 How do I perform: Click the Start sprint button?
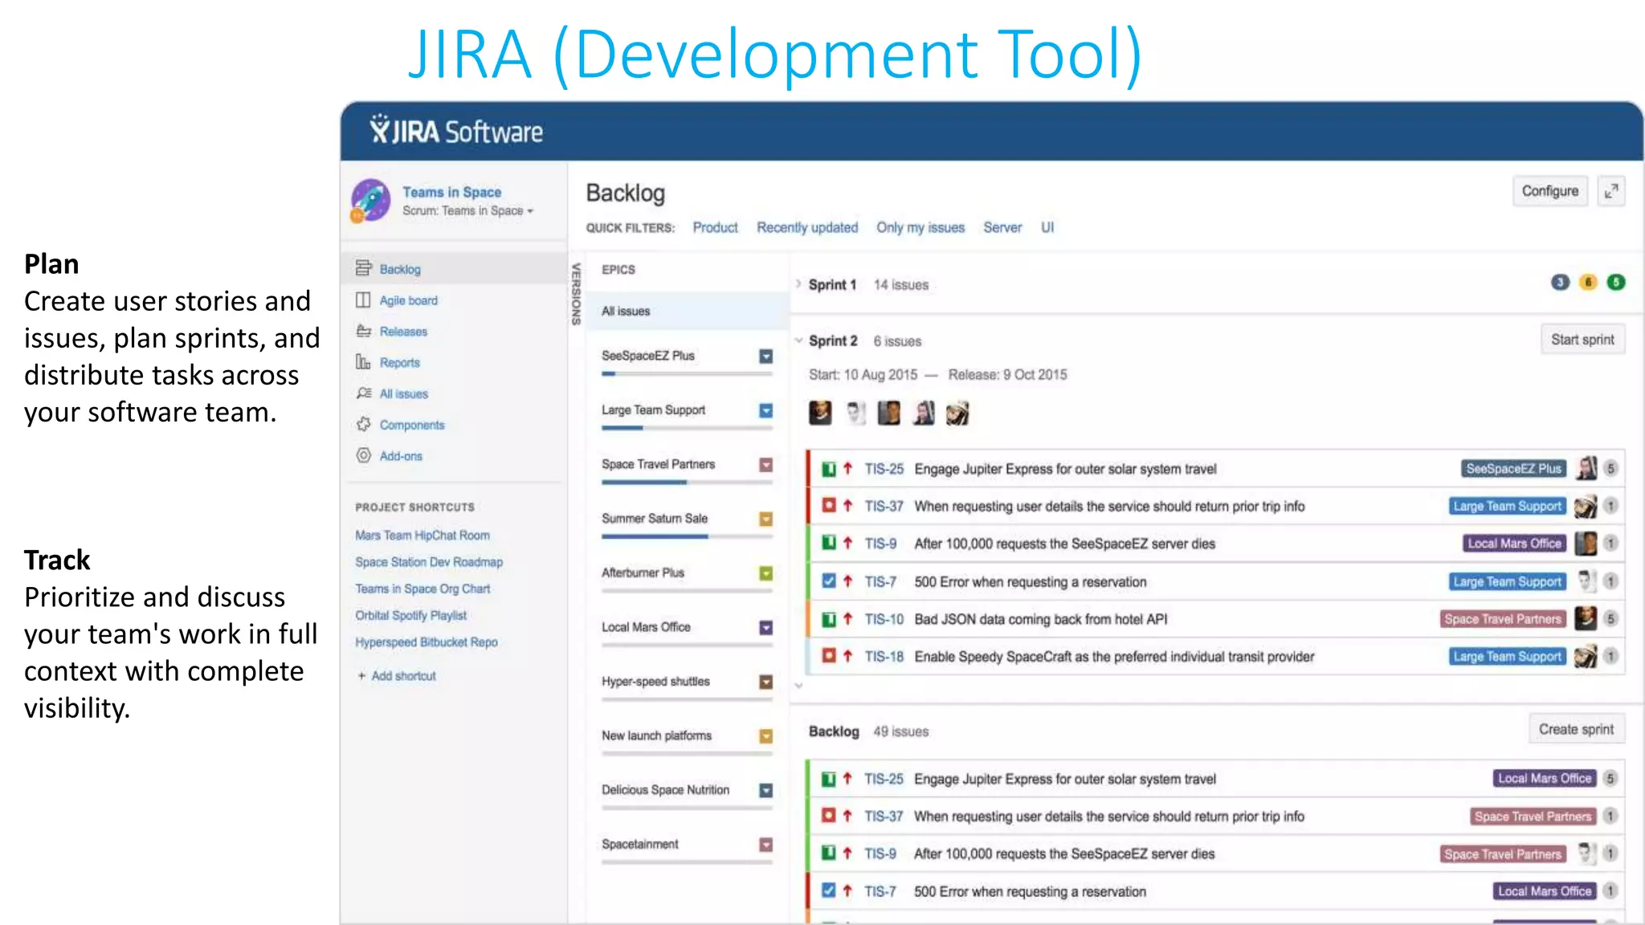[x=1582, y=339]
